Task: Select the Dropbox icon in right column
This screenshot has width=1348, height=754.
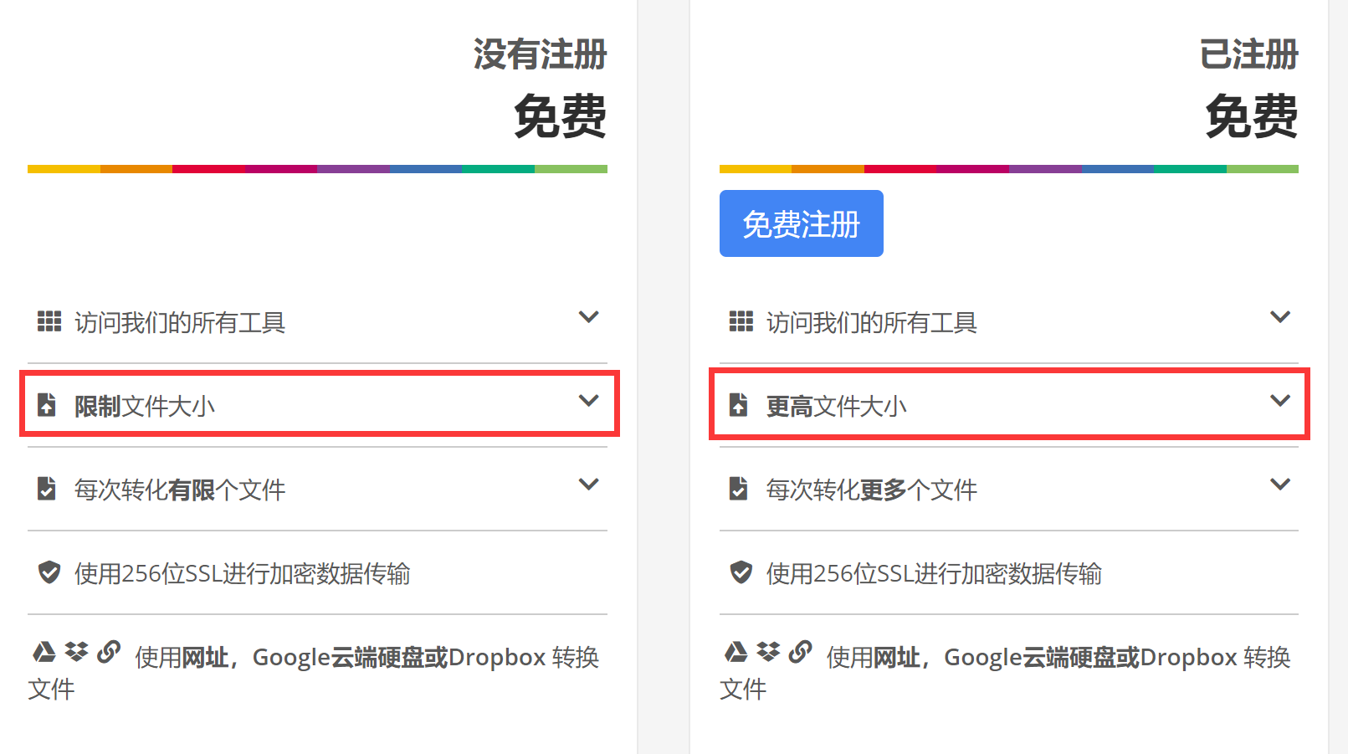Action: coord(768,652)
